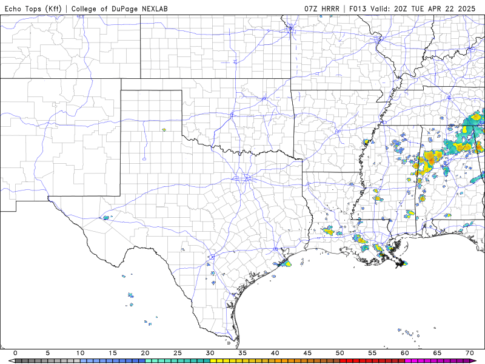Screen dimensions: 485x364
Task: Click the right arrow end of the colorbar
Action: [x=473, y=361]
